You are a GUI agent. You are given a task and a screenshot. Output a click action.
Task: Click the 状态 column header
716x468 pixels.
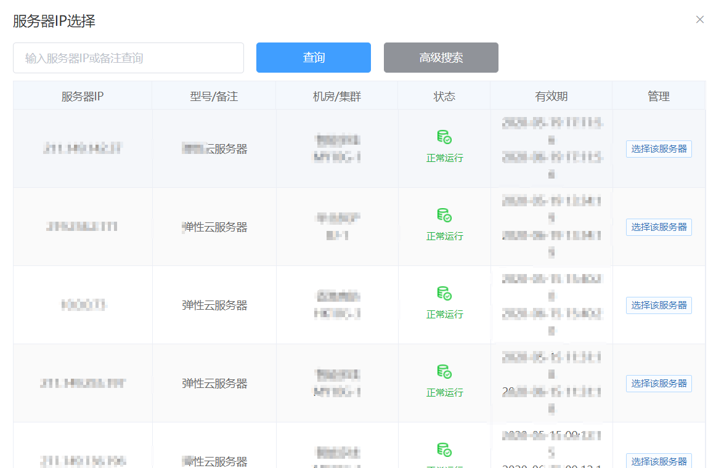click(x=444, y=96)
